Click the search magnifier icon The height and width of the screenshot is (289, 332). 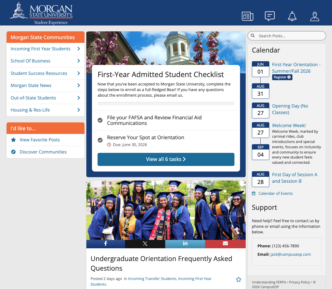tap(253, 36)
